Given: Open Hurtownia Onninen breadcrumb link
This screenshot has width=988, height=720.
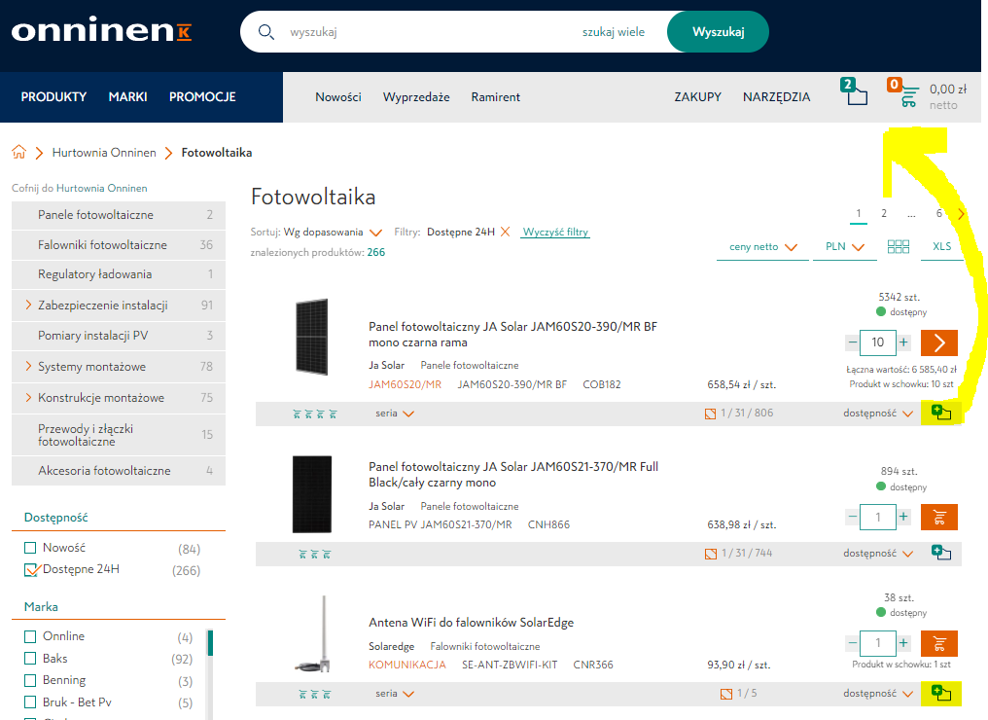Looking at the screenshot, I should pyautogui.click(x=104, y=153).
